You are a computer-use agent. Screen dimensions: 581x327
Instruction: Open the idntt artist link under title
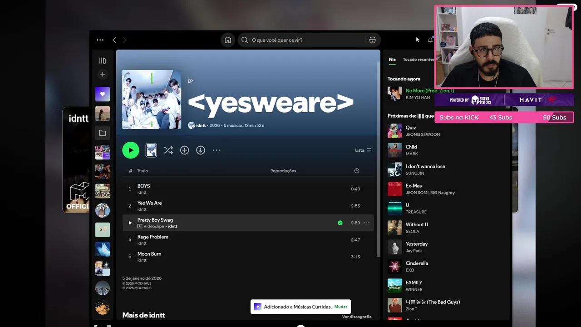[201, 125]
